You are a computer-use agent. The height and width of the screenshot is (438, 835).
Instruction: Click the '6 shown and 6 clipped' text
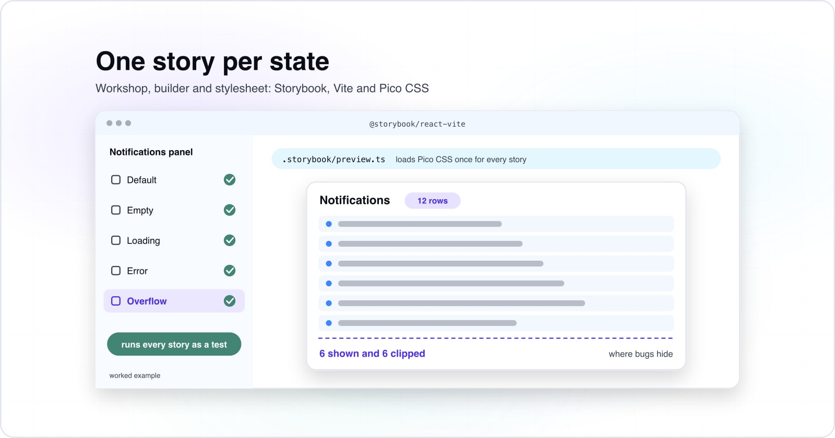click(x=372, y=354)
